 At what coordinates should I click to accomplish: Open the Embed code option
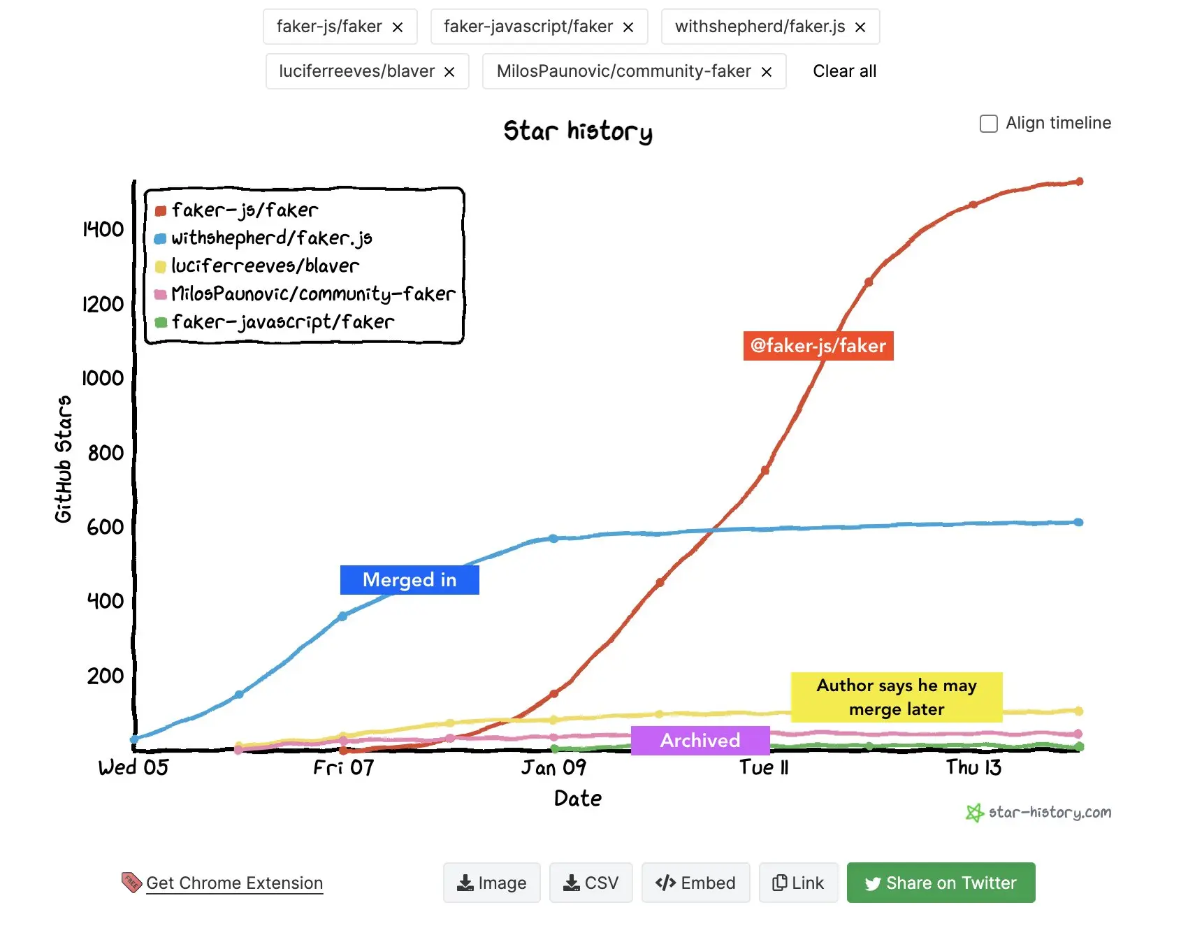point(695,883)
